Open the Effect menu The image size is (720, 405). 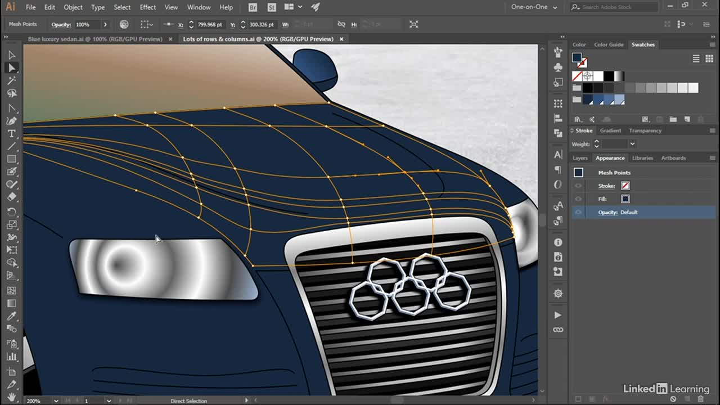click(x=148, y=7)
